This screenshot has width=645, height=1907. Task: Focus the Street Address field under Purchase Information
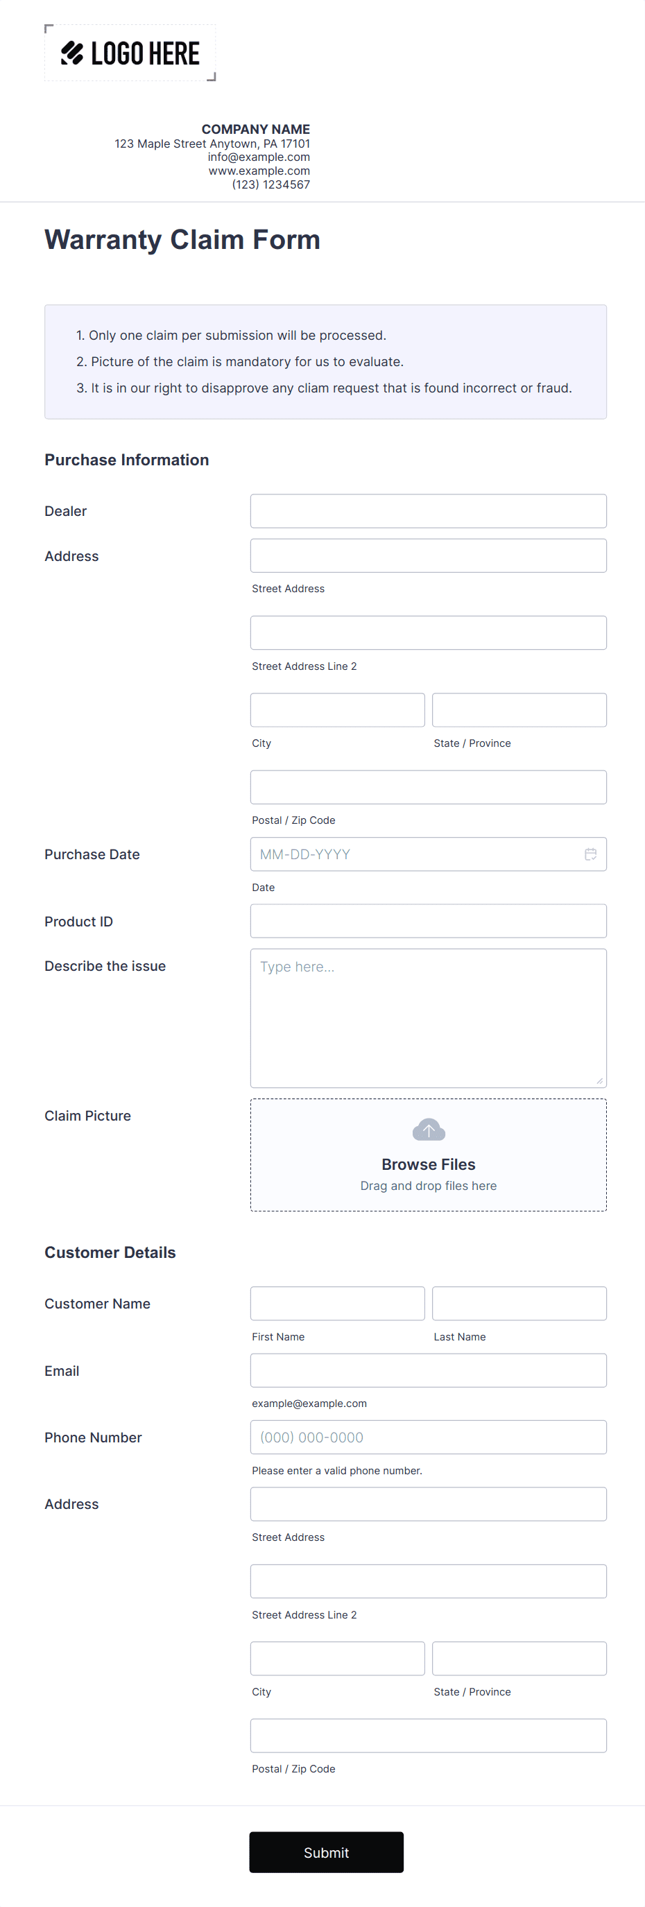(x=428, y=555)
